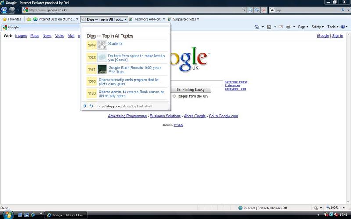Open Google Video link
Viewport: 351px width, 219px height.
point(60,36)
